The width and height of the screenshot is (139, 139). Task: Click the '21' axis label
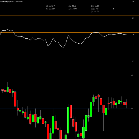pyautogui.click(x=133, y=18)
